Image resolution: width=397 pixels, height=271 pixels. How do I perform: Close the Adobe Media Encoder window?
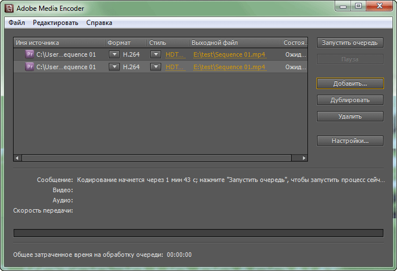379,6
